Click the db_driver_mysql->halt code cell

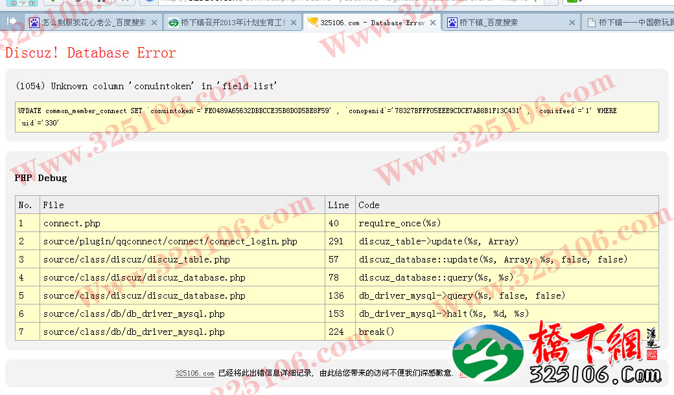coord(507,314)
